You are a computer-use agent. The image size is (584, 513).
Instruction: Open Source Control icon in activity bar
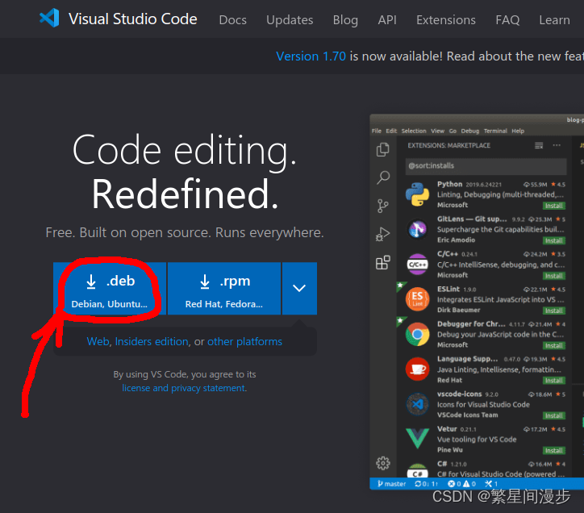coord(383,206)
